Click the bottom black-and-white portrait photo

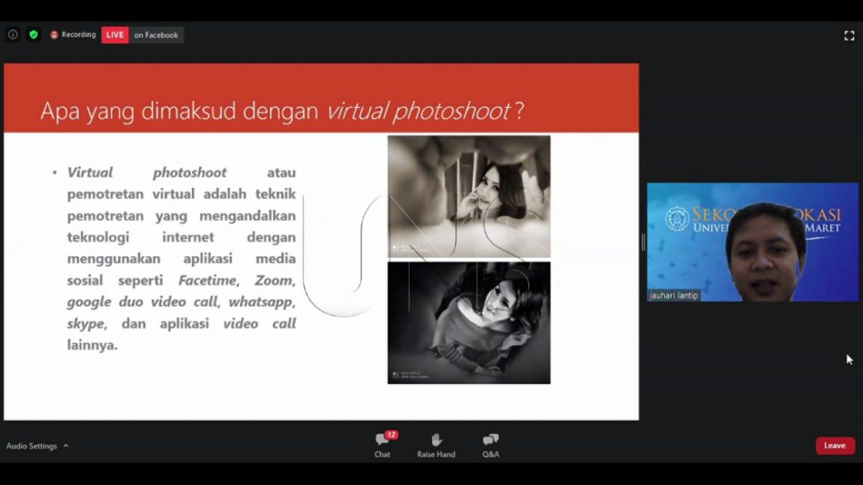point(469,322)
